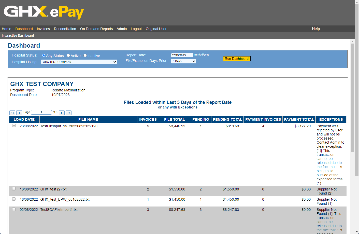Screen dimensions: 359x234
Task: Click the Run Dashboard button
Action: [x=237, y=59]
